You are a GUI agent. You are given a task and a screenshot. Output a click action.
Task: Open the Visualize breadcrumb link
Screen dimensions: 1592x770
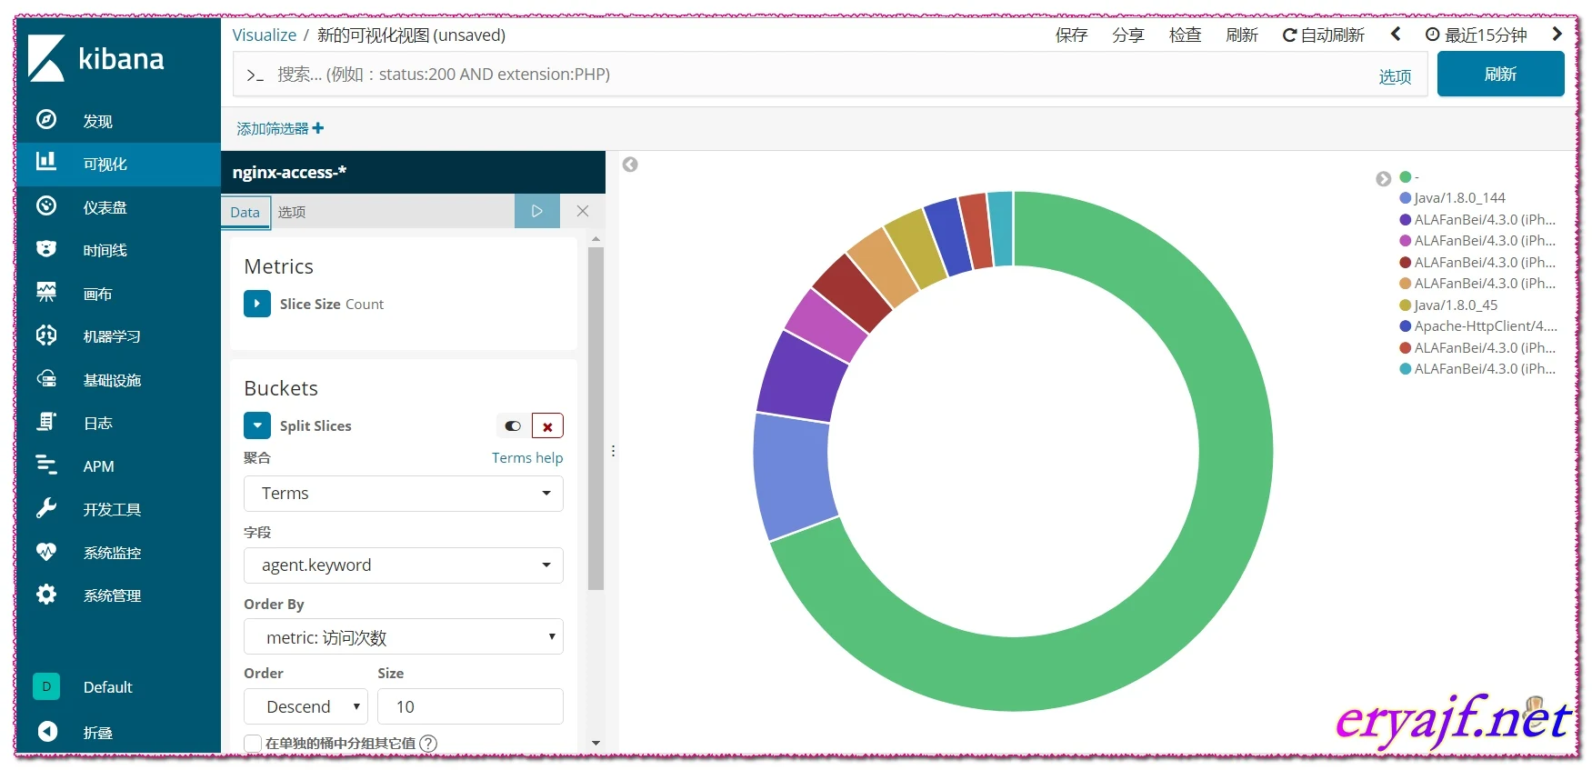(264, 35)
